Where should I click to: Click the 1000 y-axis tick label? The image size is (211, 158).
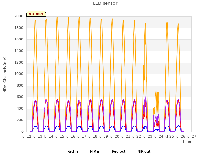click(19, 74)
